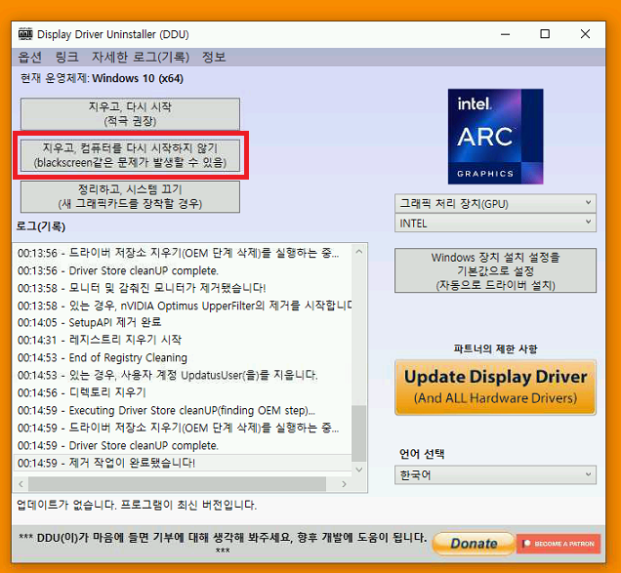Click Windows 장치 설치 설정을 기본값으로 설정 button
The width and height of the screenshot is (621, 573).
tap(495, 270)
